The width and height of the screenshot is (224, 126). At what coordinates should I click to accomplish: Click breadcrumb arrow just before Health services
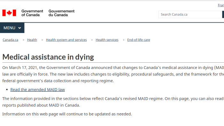[92, 40]
